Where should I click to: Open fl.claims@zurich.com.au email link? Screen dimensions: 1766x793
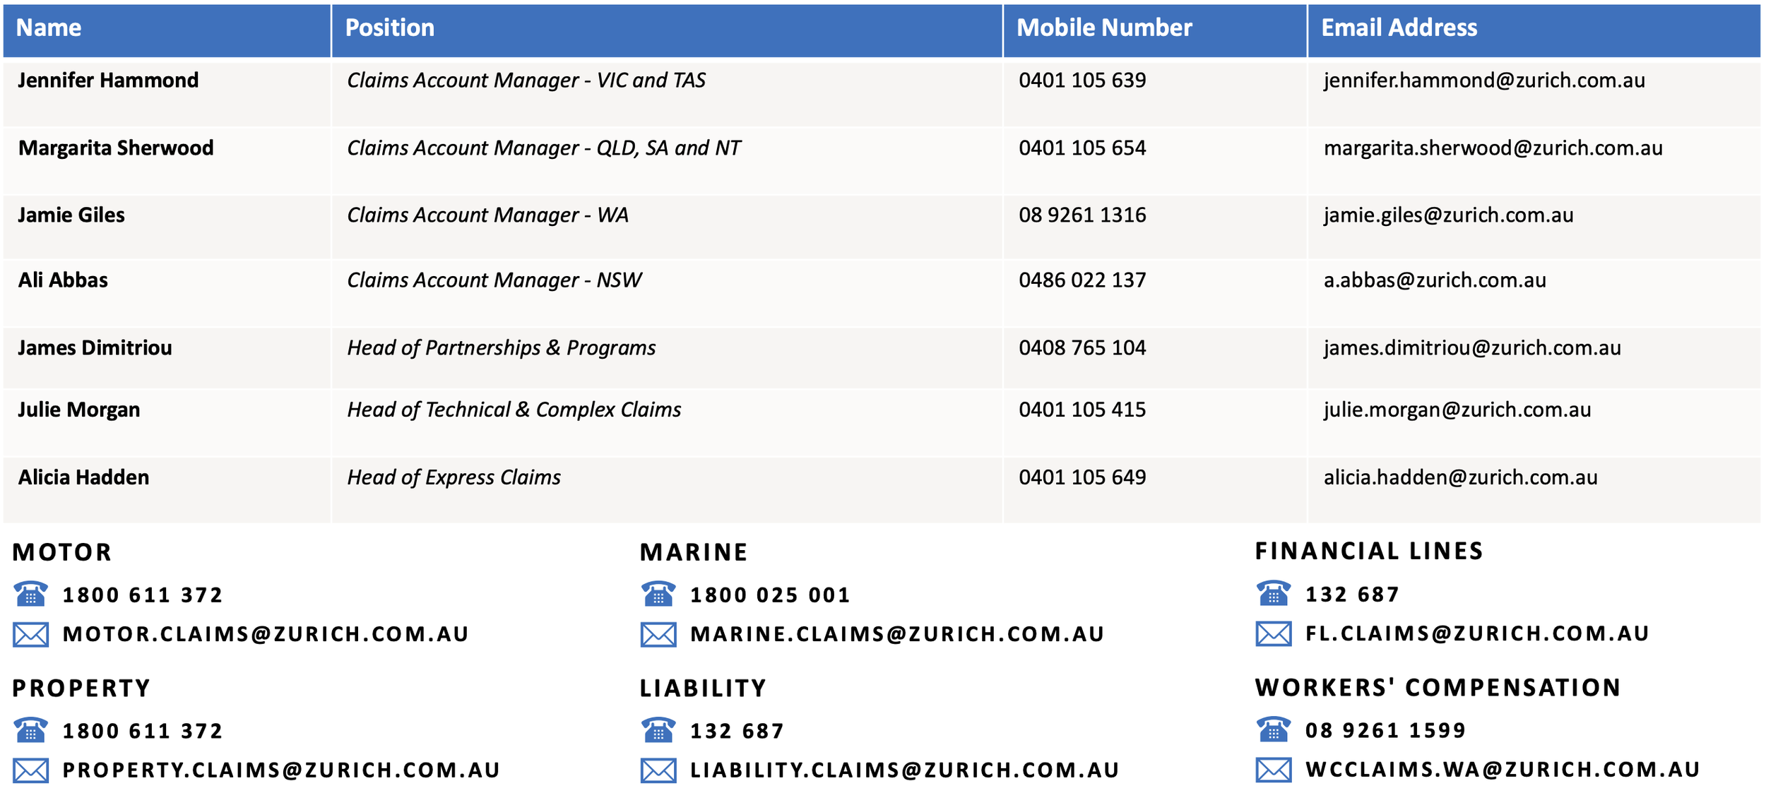1477,633
